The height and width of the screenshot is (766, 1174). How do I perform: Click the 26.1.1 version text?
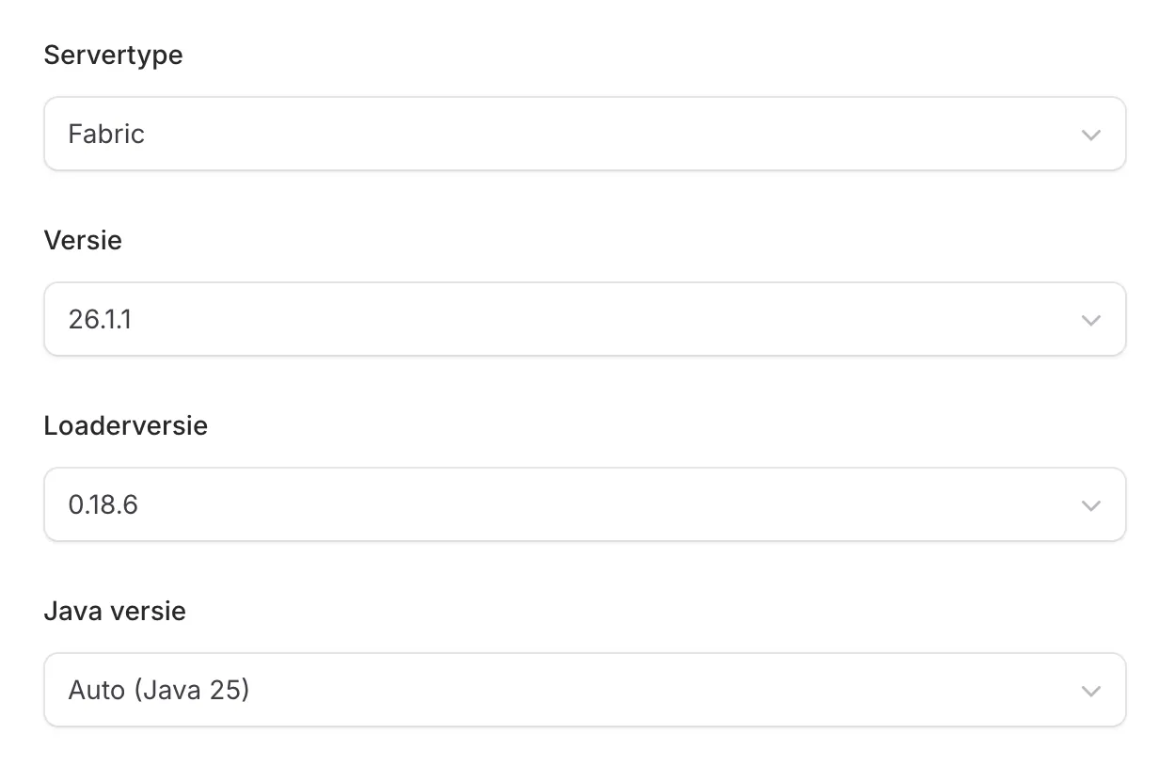[100, 319]
